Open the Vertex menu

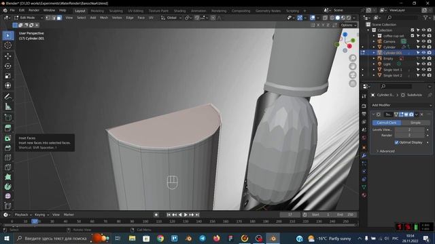click(117, 18)
